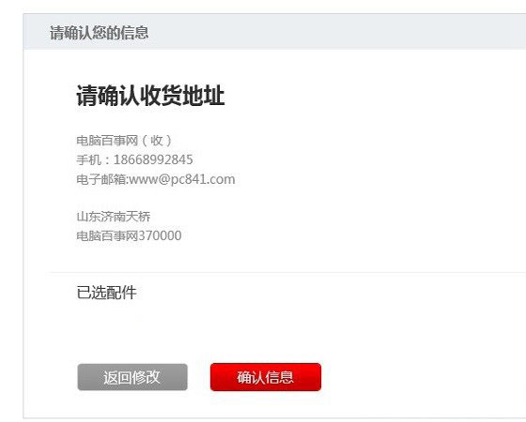Click the phone number 18668992845
The height and width of the screenshot is (422, 526).
(x=153, y=159)
